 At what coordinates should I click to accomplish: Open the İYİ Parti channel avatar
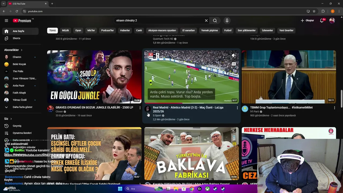245,109
